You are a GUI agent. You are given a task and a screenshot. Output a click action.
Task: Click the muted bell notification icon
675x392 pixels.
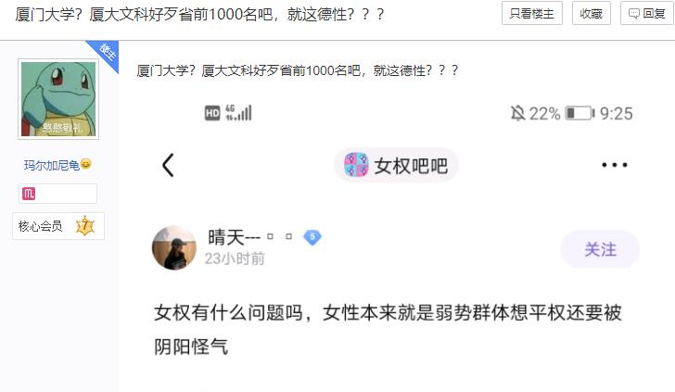click(517, 114)
